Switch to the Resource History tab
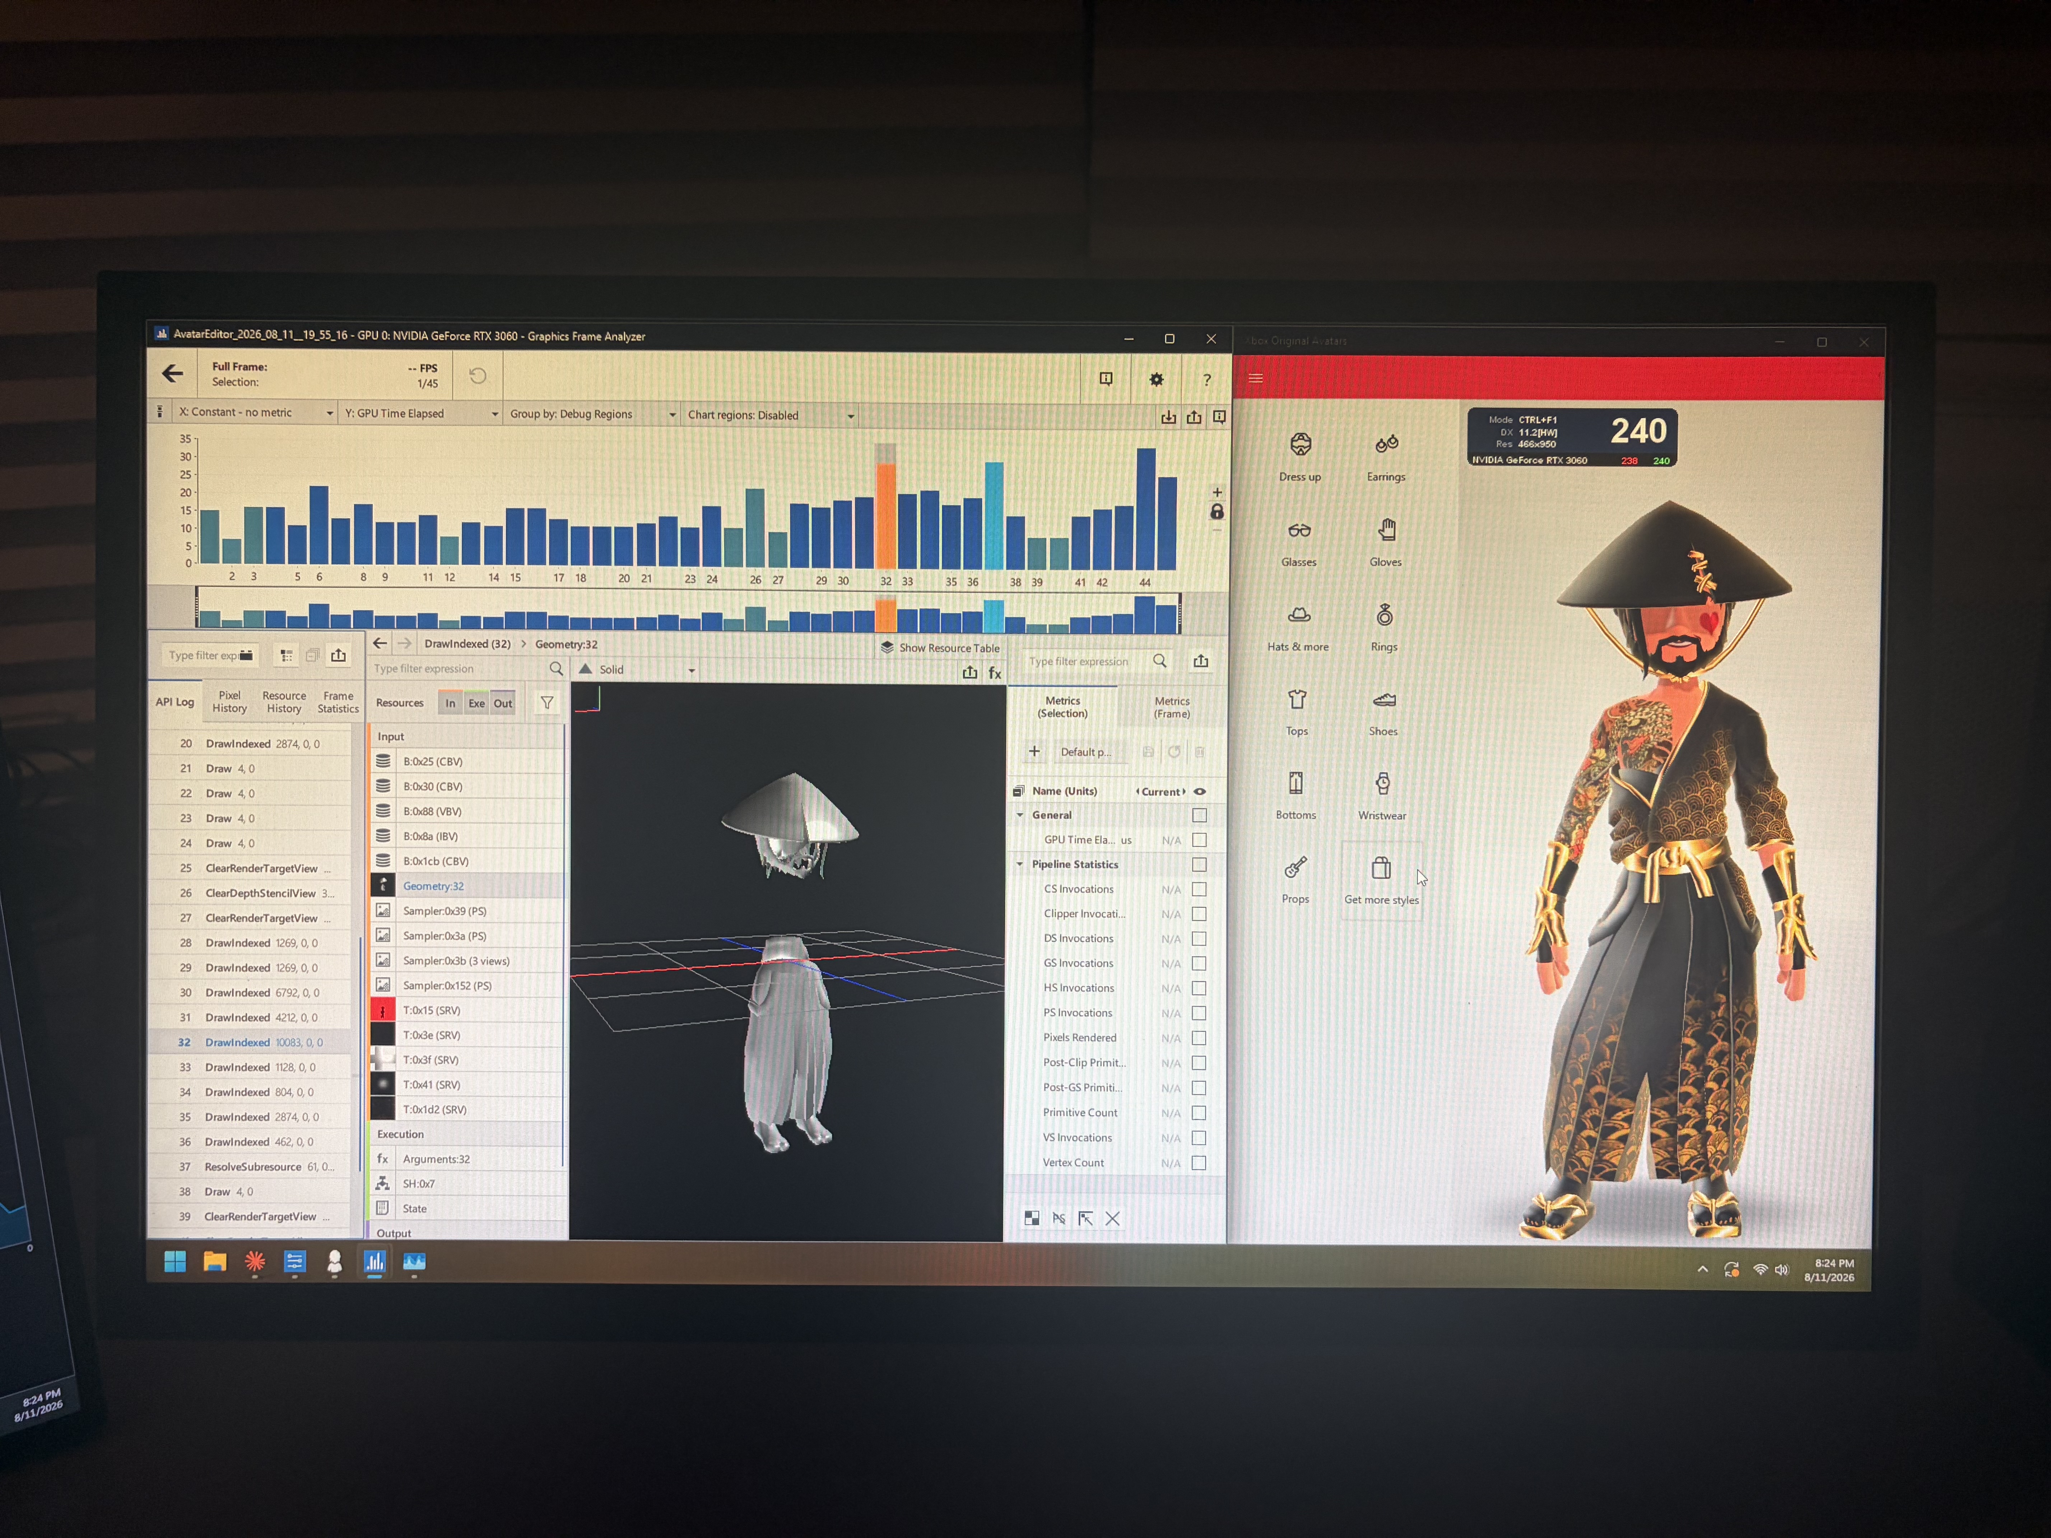 coord(284,702)
